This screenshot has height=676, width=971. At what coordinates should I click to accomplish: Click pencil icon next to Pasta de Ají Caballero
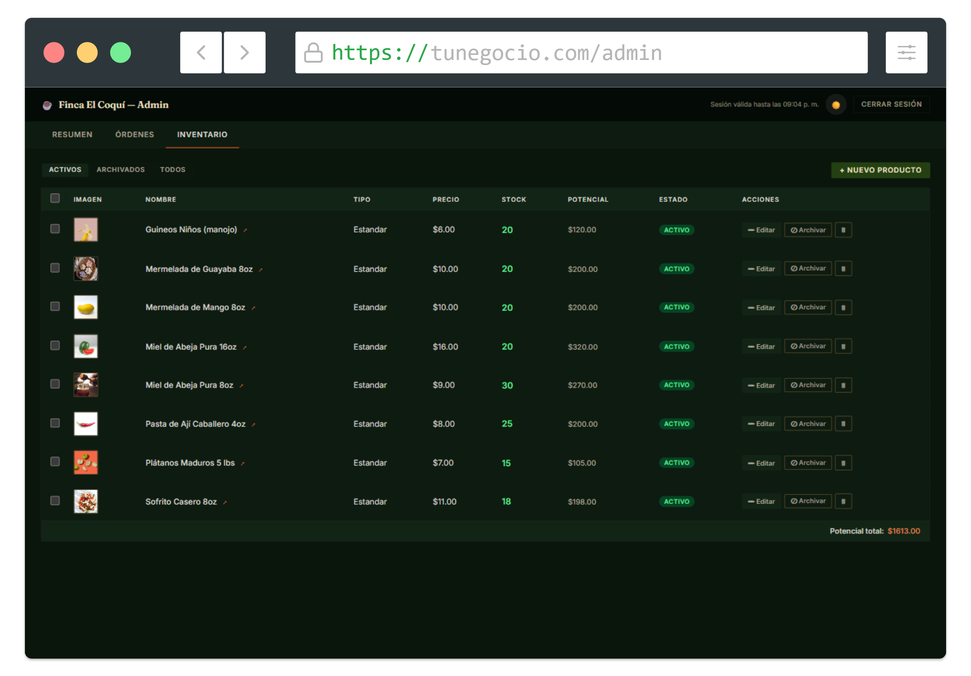254,425
